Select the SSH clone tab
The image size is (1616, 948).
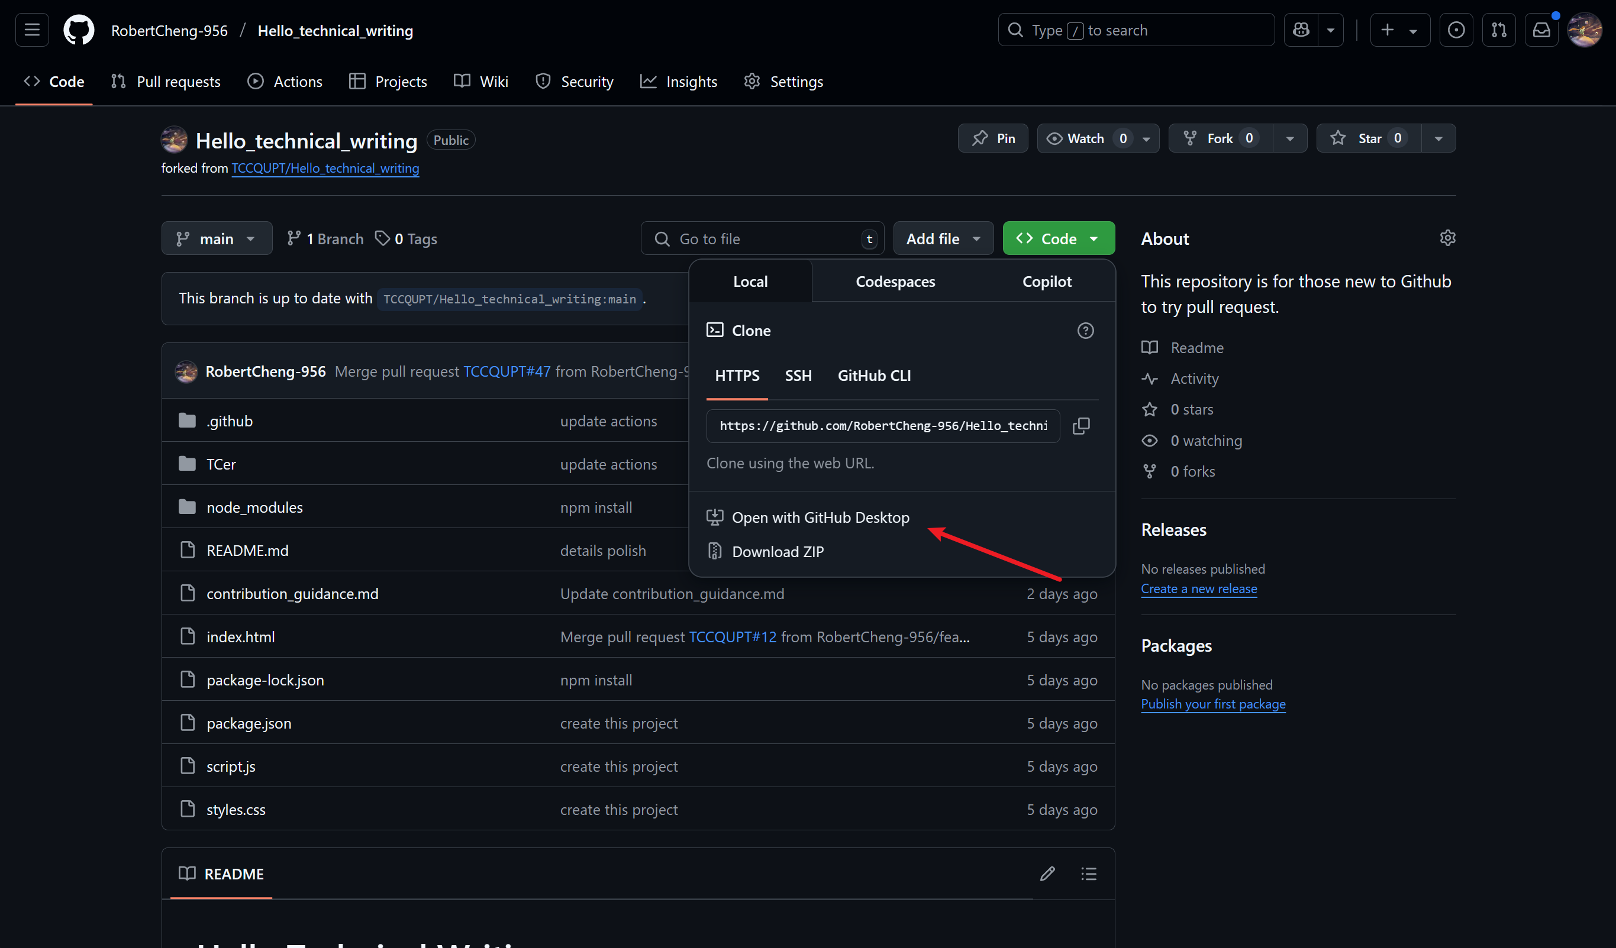coord(798,376)
